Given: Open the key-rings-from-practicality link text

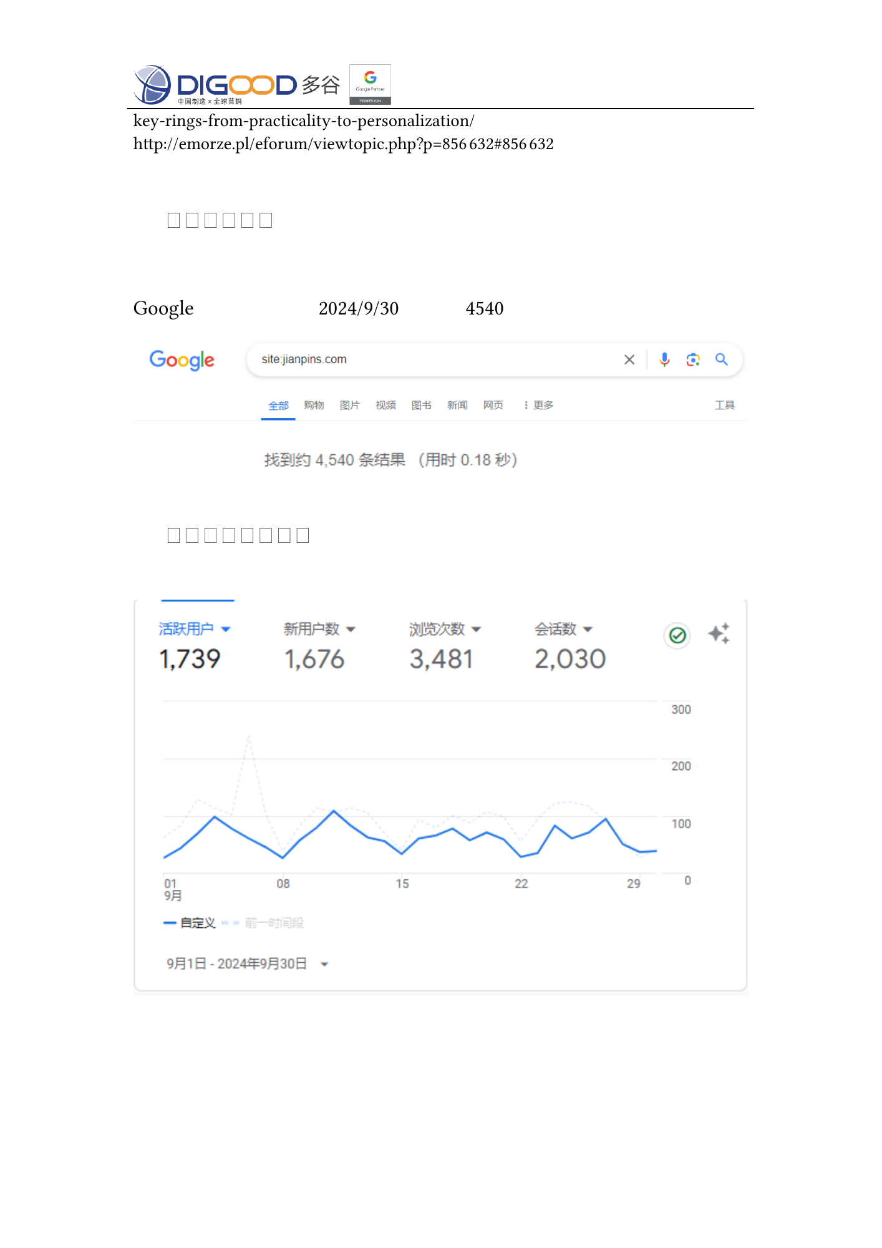Looking at the screenshot, I should pos(304,121).
